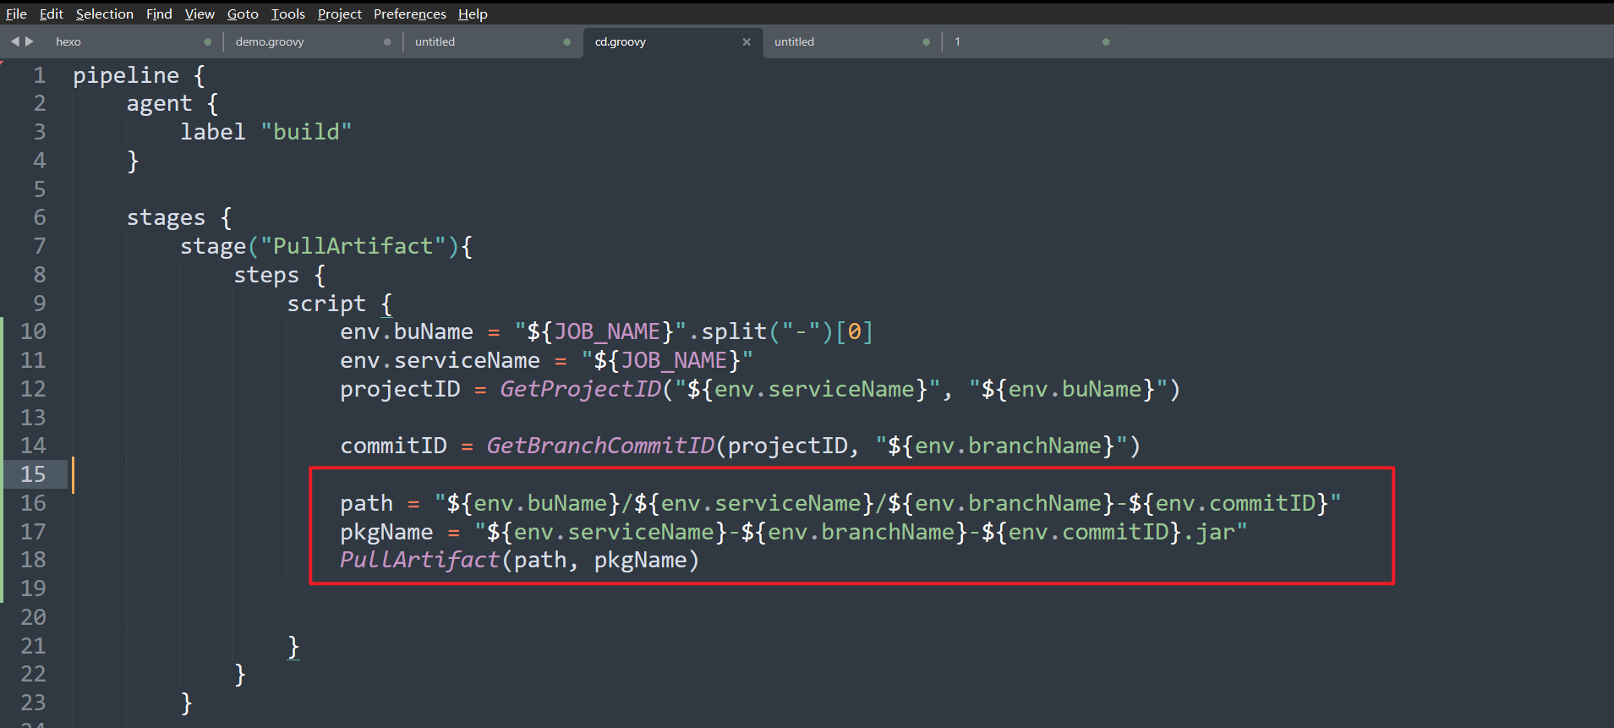Click the "PullArtifact" string on line 7
Screen dimensions: 1614x728
pyautogui.click(x=353, y=246)
